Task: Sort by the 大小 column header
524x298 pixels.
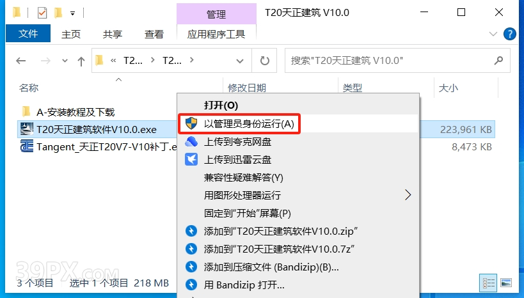Action: tap(448, 88)
